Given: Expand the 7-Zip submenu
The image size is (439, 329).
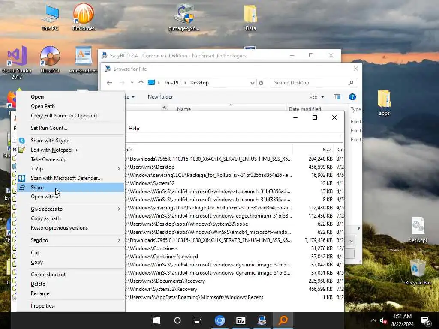Looking at the screenshot, I should pyautogui.click(x=70, y=169).
